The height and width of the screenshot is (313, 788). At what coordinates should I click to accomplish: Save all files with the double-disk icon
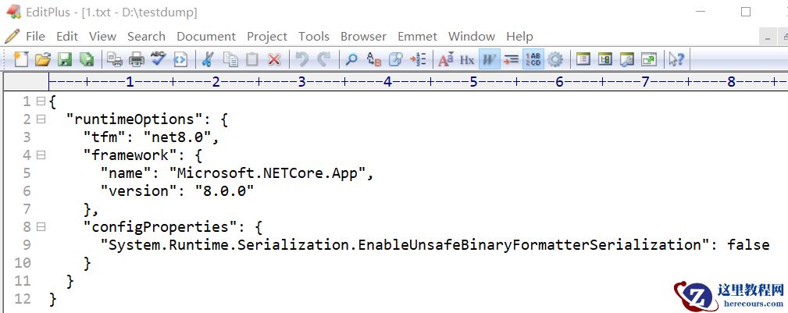pyautogui.click(x=86, y=59)
